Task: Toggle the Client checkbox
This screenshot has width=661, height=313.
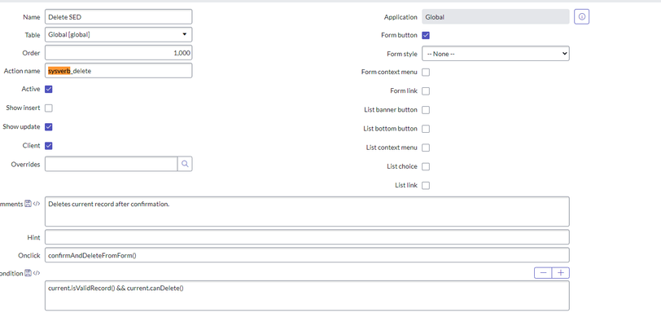Action: point(49,146)
